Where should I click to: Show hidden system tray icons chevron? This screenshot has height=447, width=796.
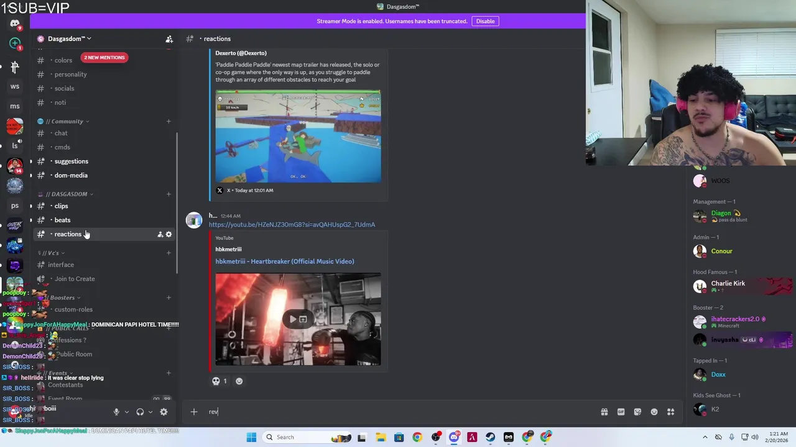click(705, 437)
